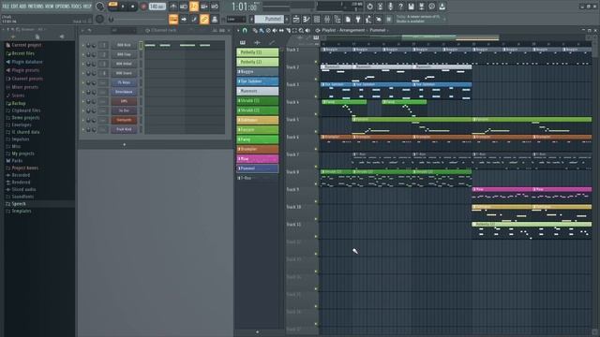Select the playlist Paint brush tool

point(262,30)
